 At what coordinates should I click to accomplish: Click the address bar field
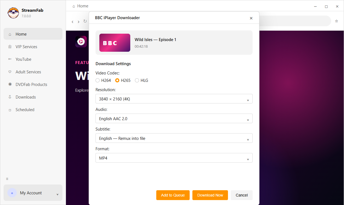[295, 21]
